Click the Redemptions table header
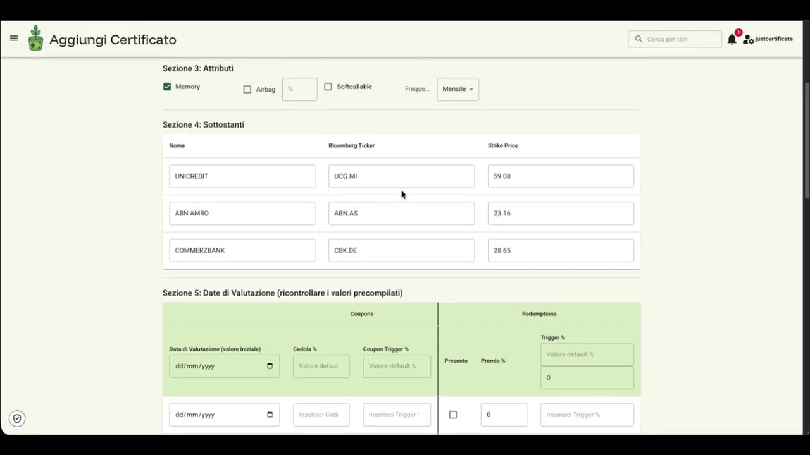810x455 pixels. (539, 313)
